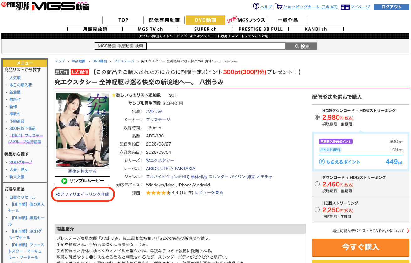Switch to DVD動画 tab
Image resolution: width=411 pixels, height=263 pixels.
click(x=205, y=20)
